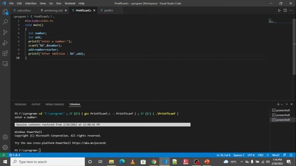The width and height of the screenshot is (296, 166).
Task: Open the Explorer view in the activity bar
Action: pyautogui.click(x=5, y=12)
